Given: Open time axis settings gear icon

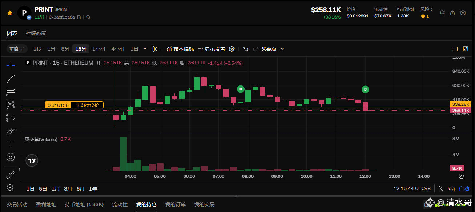Looking at the screenshot, I should (x=461, y=176).
